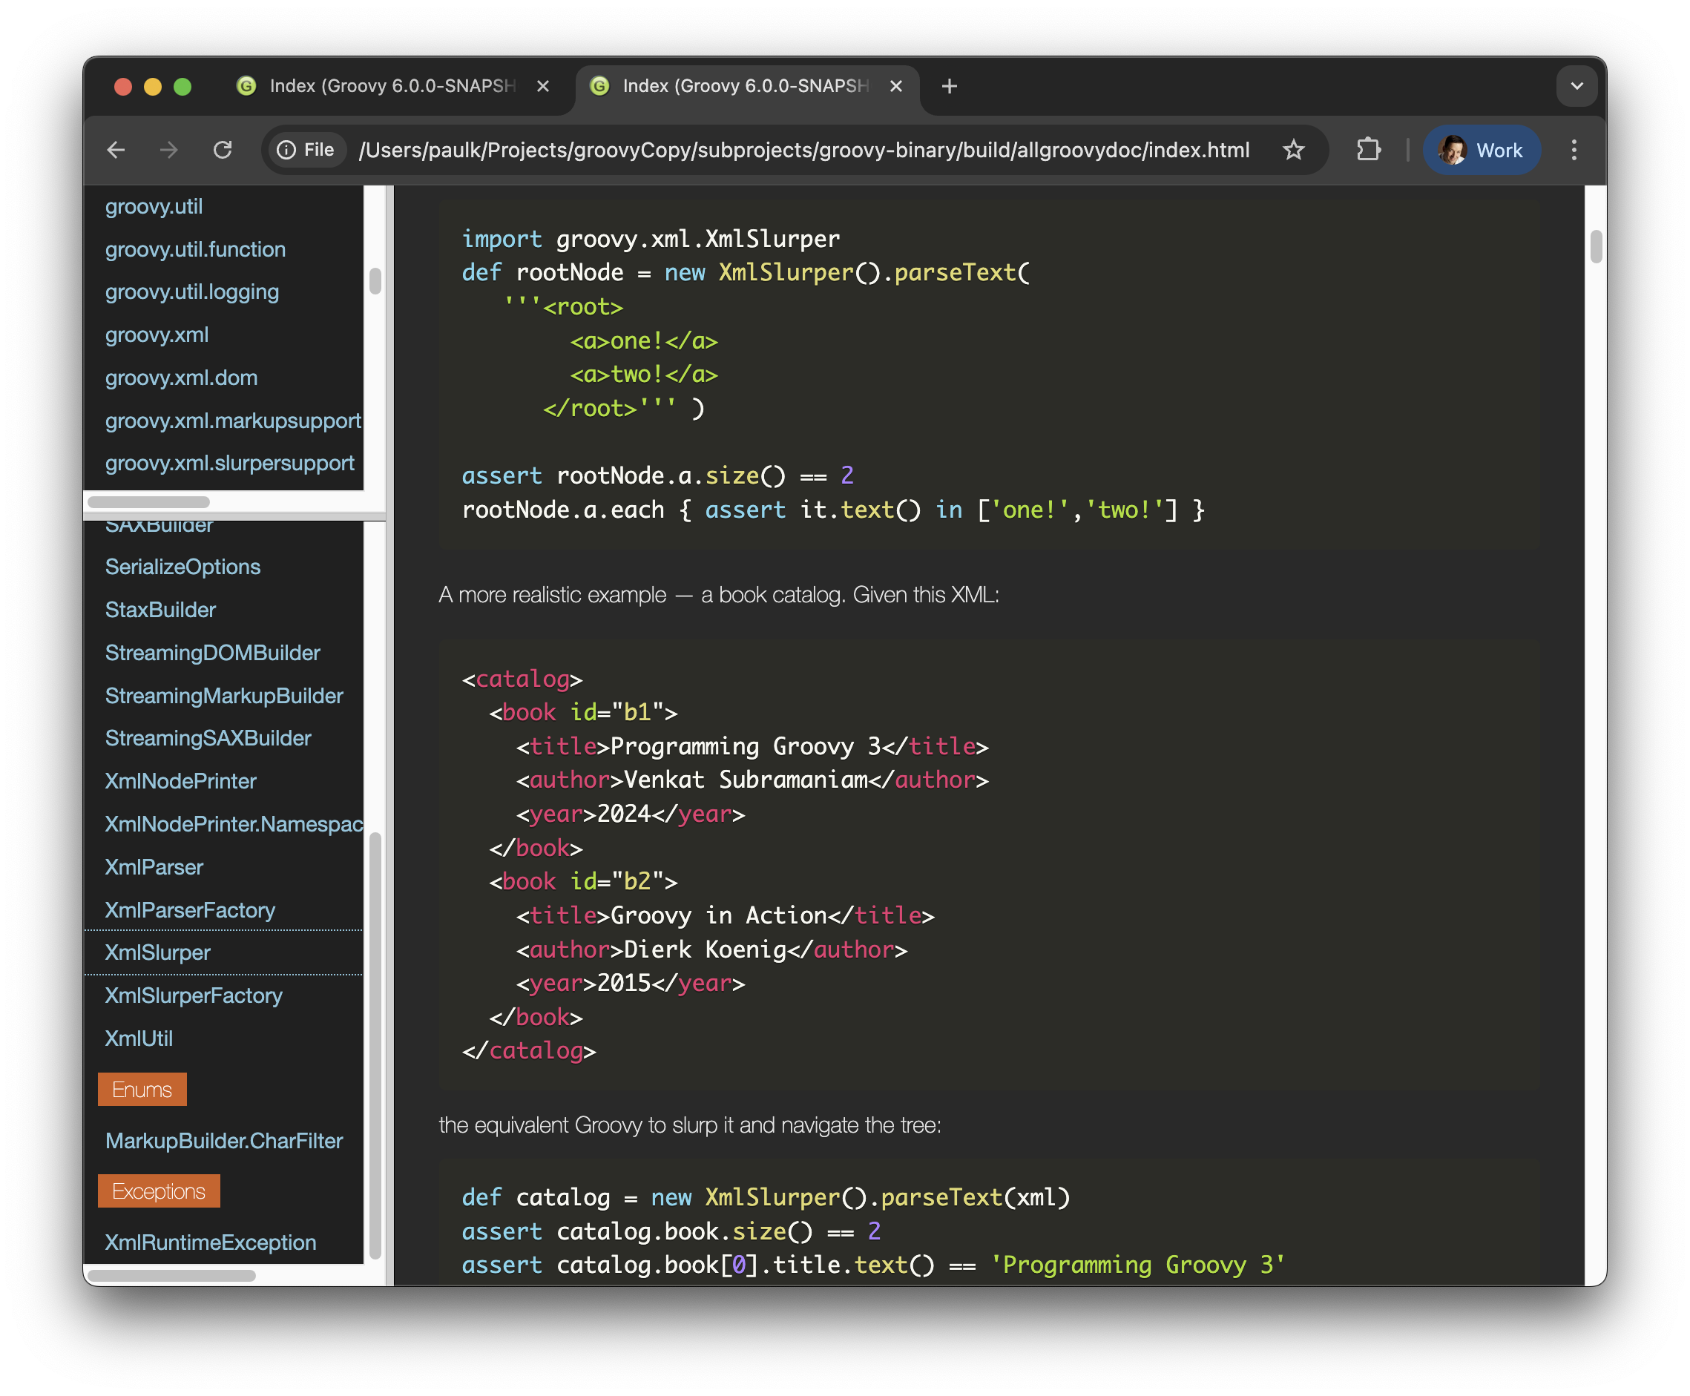Viewport: 1690px width, 1396px height.
Task: Click the address bar URL field
Action: point(803,151)
